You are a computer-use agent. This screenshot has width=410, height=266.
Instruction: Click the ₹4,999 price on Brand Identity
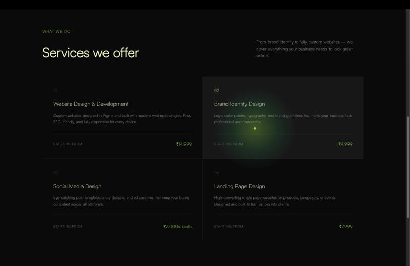pyautogui.click(x=345, y=144)
